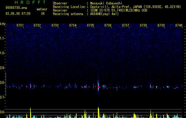
Task: Select the meteor count value 36
Action: point(43,14)
